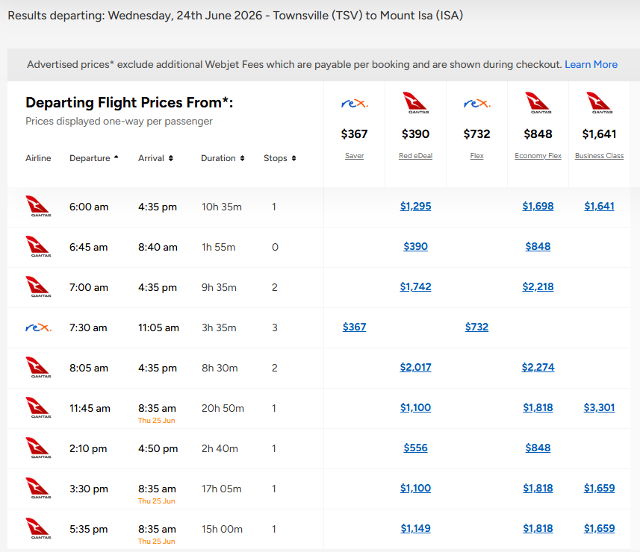Select the $556 Red eDeal on the 2:10 pm flight
Image resolution: width=640 pixels, height=552 pixels.
[x=415, y=448]
